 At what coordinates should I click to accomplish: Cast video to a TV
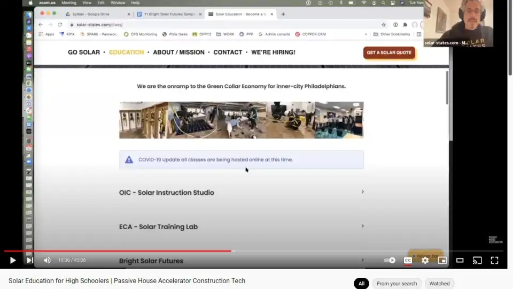477,260
